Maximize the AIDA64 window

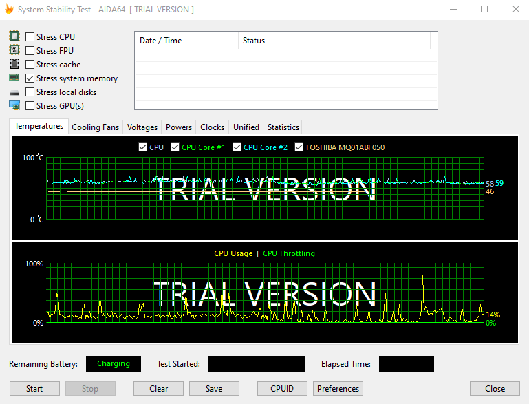(484, 9)
